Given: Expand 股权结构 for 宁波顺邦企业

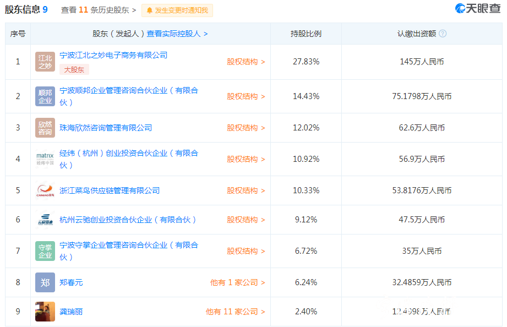Looking at the screenshot, I should click(x=246, y=96).
